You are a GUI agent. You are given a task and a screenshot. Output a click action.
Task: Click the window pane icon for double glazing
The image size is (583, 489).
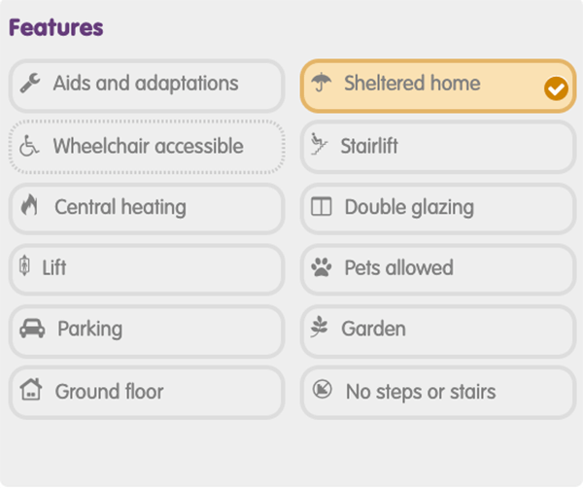(x=322, y=207)
